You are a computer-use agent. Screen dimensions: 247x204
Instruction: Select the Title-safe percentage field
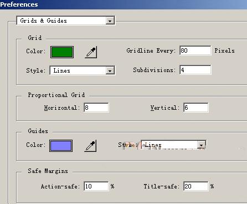196,186
